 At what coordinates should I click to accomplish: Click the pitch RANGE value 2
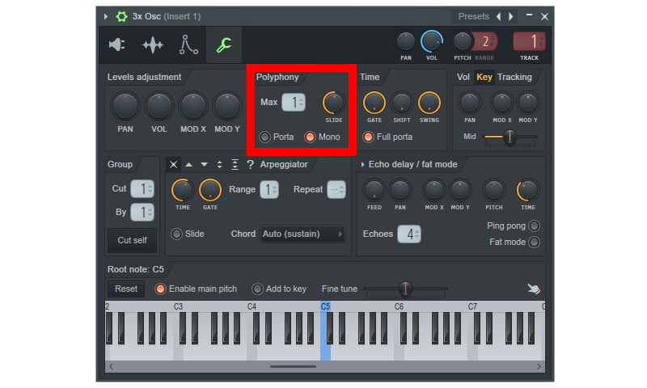(x=486, y=42)
